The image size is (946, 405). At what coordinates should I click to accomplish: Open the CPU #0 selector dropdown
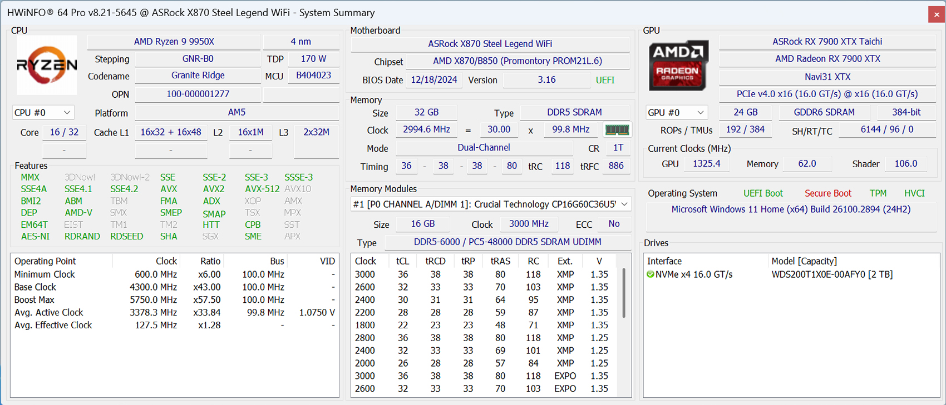point(43,113)
